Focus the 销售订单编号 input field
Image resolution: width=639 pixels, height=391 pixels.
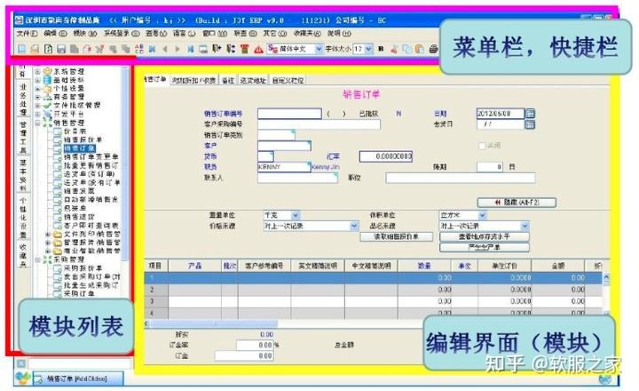click(x=289, y=113)
